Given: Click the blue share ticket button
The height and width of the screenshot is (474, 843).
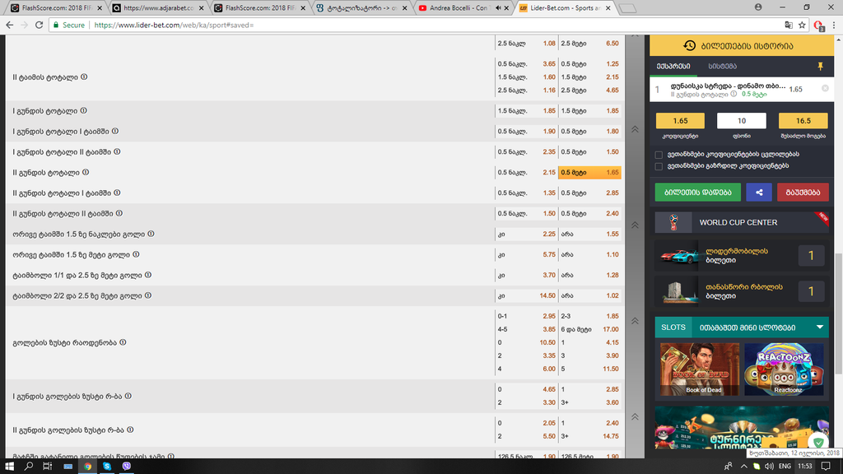Looking at the screenshot, I should 759,193.
